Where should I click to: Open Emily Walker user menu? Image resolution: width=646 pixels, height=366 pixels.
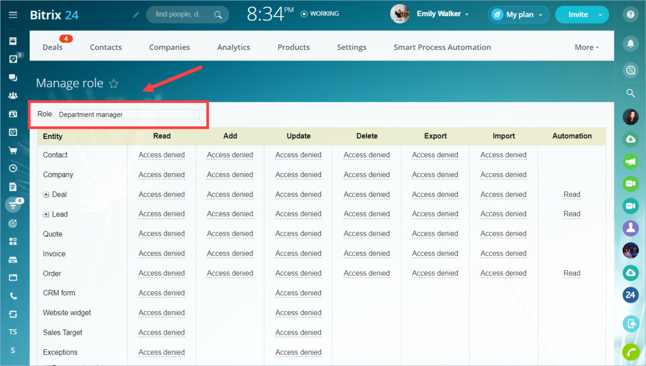(x=443, y=14)
